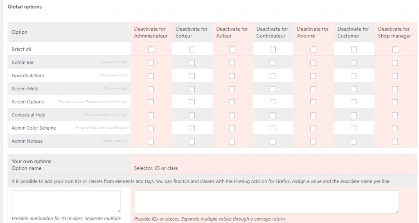
Task: Disable Admin Color Scheme for Shop manager
Action: pyautogui.click(x=395, y=128)
